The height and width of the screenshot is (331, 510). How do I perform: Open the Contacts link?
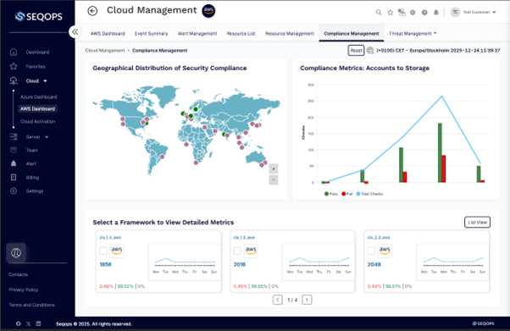click(19, 274)
